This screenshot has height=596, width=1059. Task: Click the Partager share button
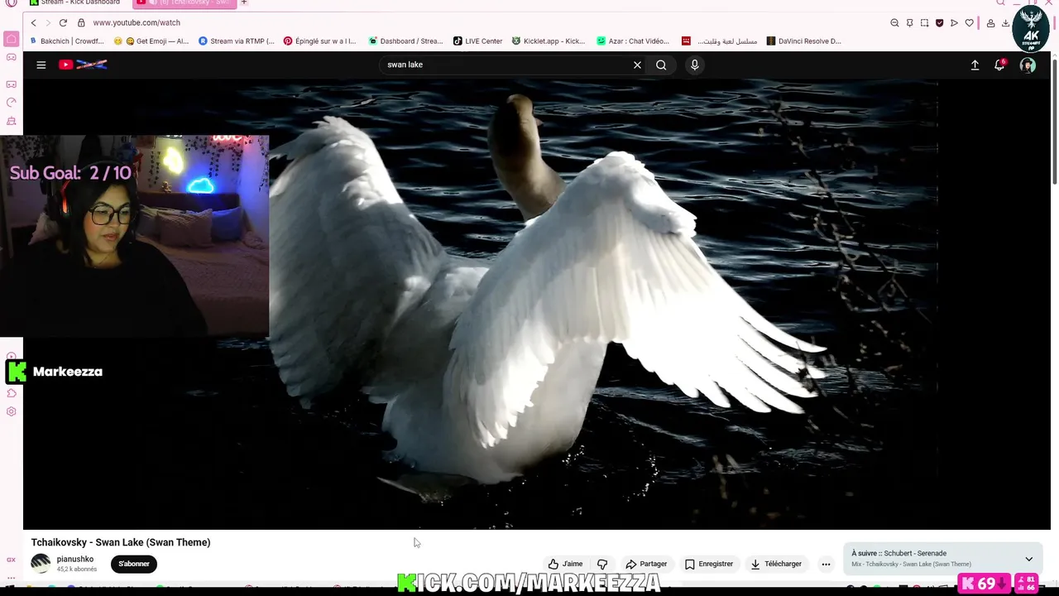pyautogui.click(x=646, y=564)
